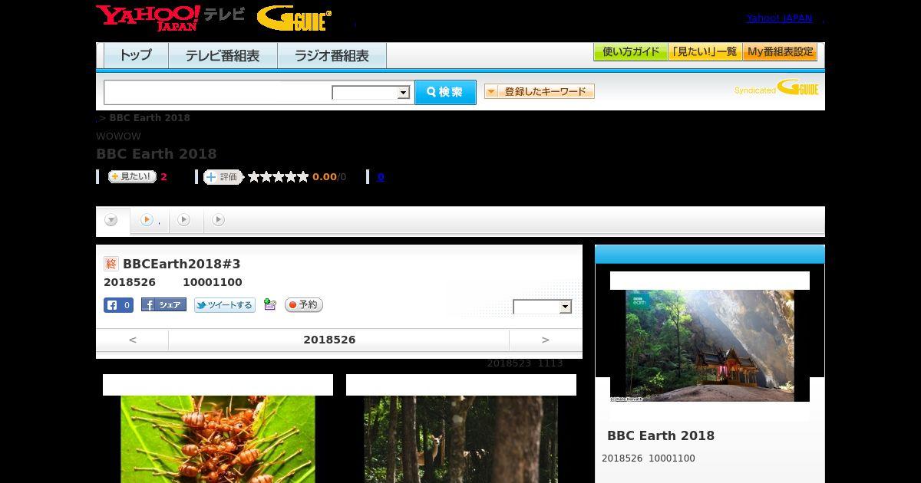Viewport: 921px width, 483px height.
Task: Click the WOWOW channel label
Action: [118, 136]
